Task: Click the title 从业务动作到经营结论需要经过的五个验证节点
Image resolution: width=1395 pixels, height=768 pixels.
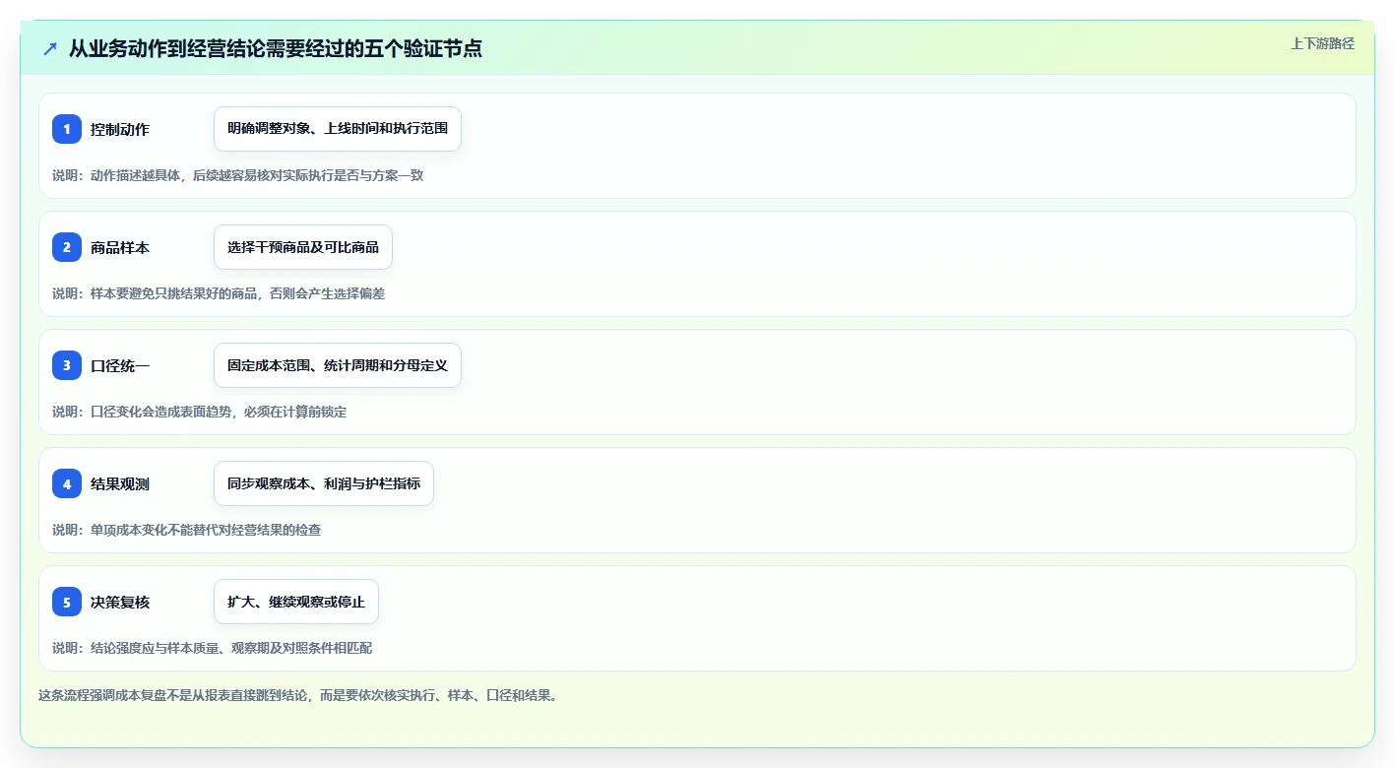Action: (276, 48)
